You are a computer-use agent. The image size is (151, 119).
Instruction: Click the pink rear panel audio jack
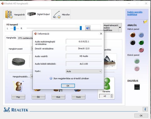pos(141,50)
